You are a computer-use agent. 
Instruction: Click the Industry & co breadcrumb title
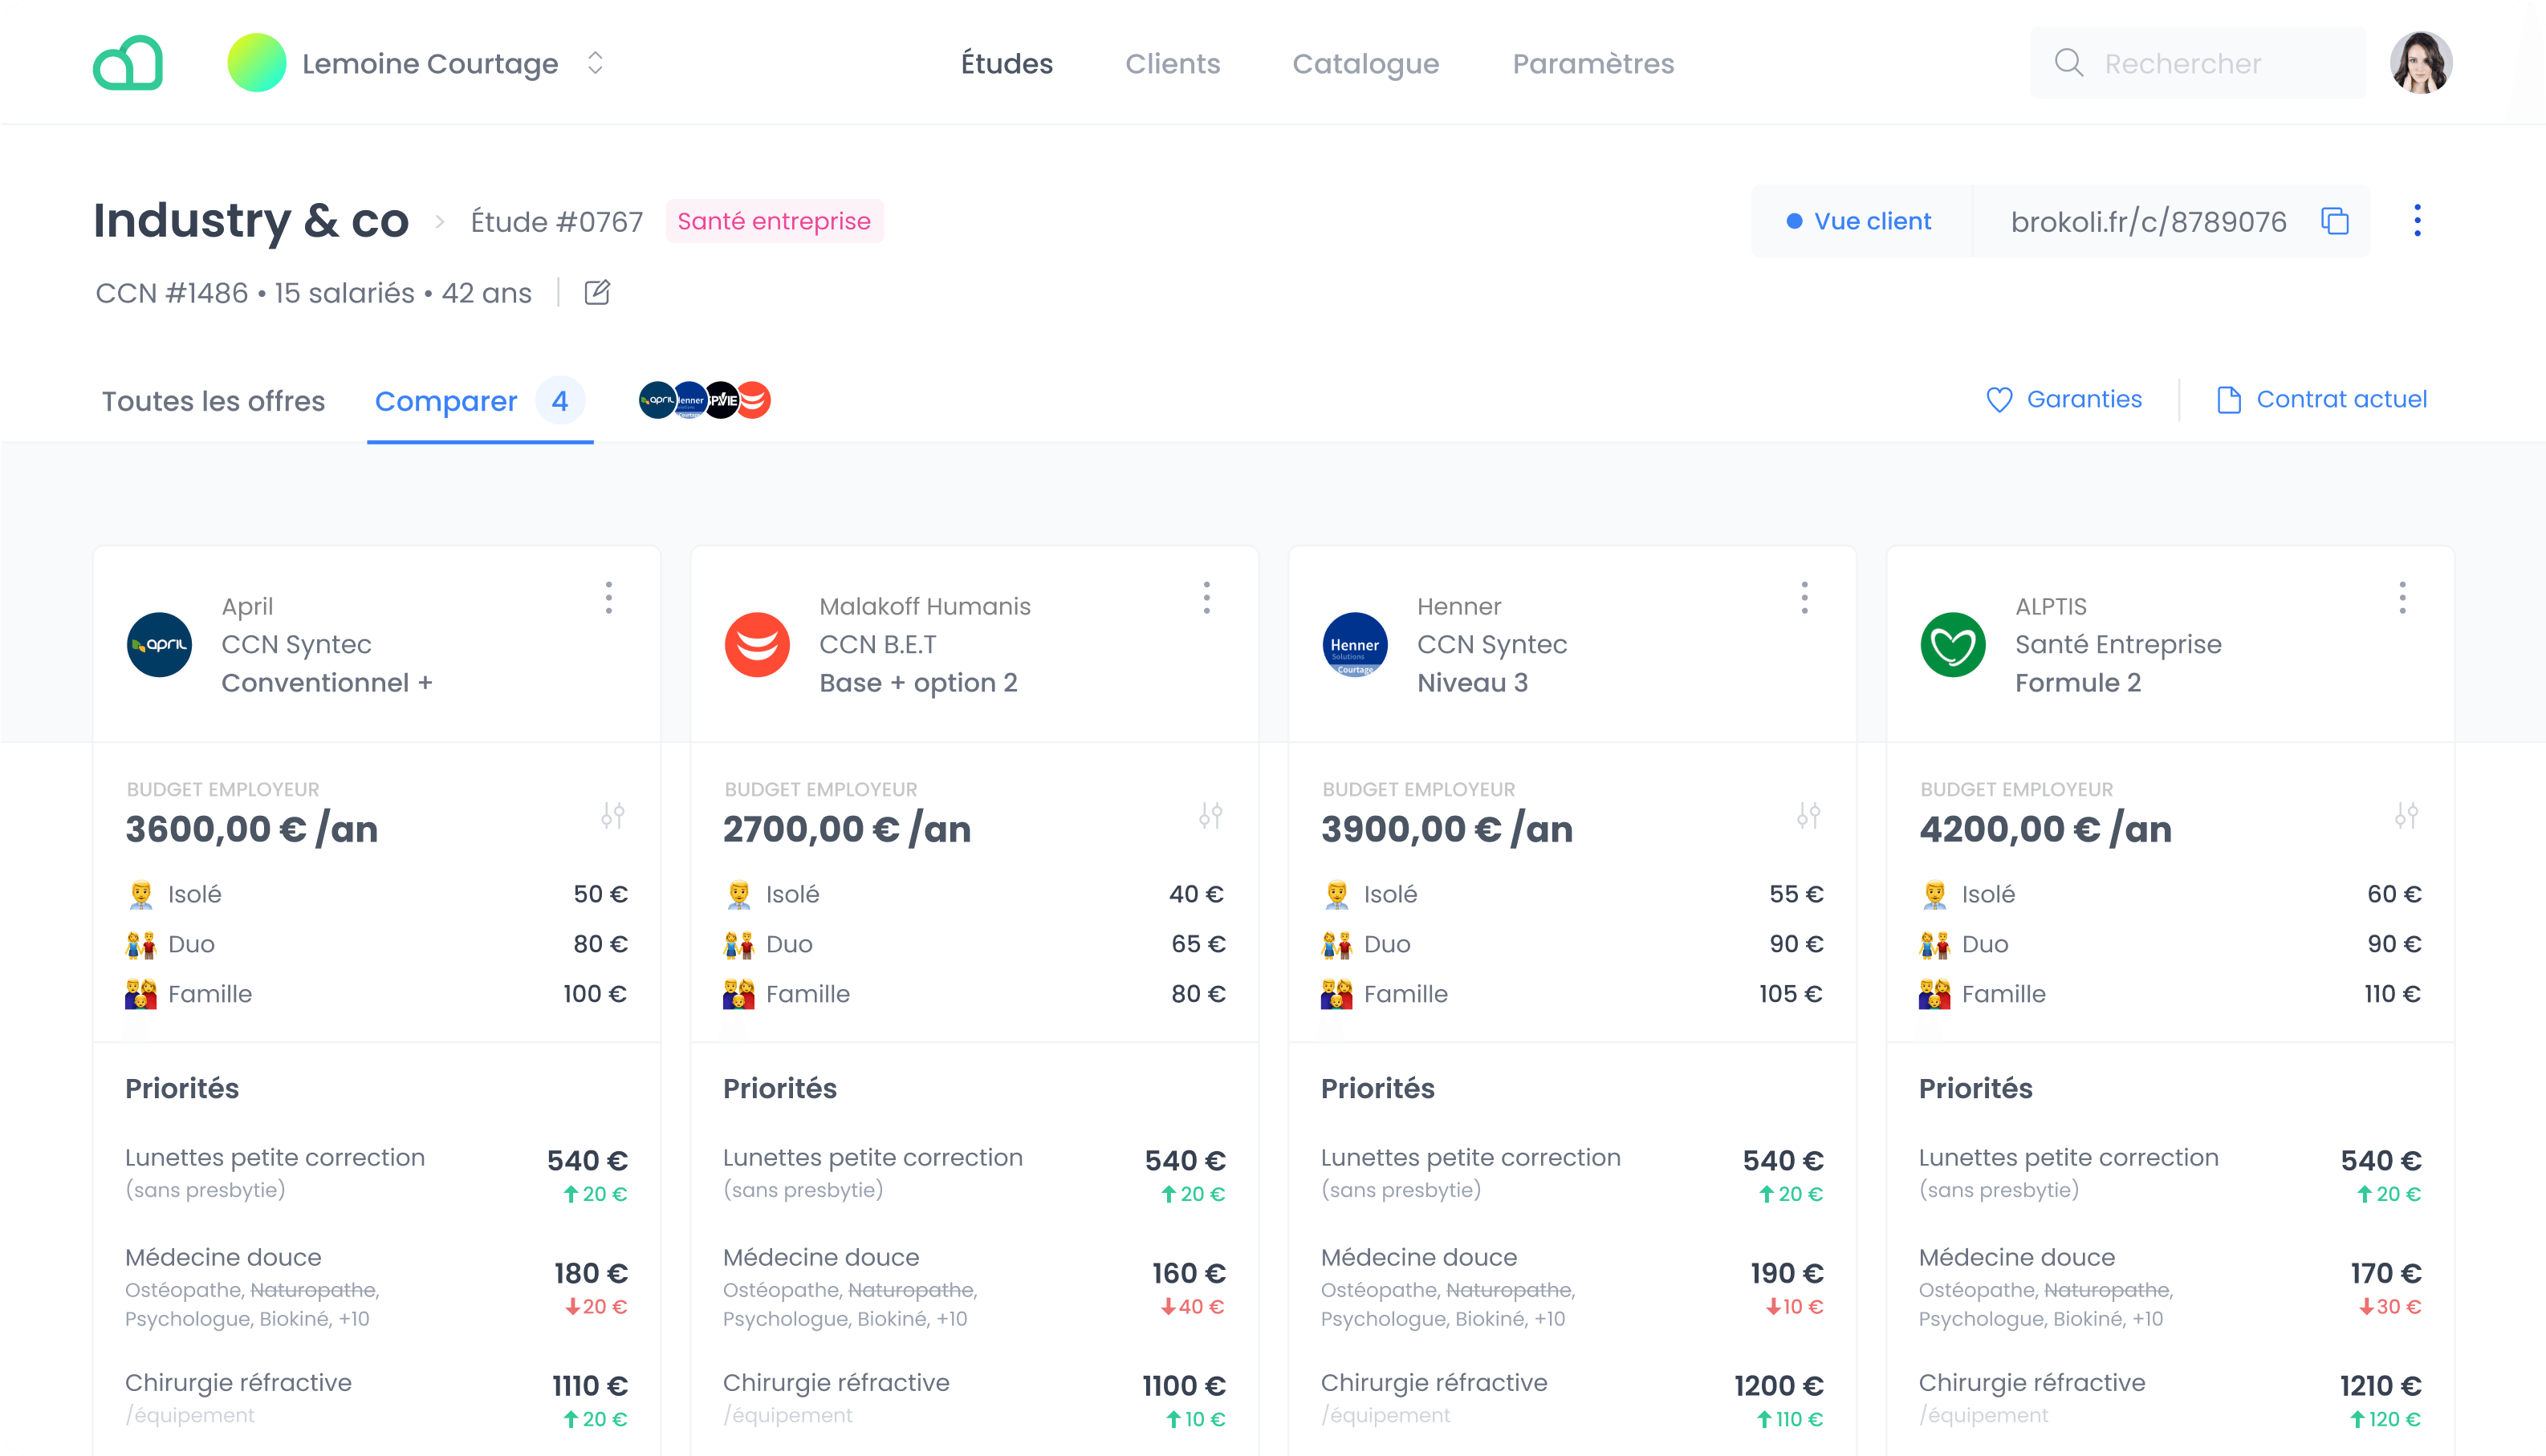[x=251, y=221]
